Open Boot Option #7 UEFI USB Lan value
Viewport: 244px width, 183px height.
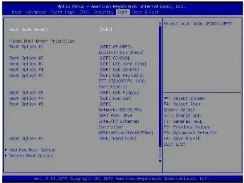115,98
